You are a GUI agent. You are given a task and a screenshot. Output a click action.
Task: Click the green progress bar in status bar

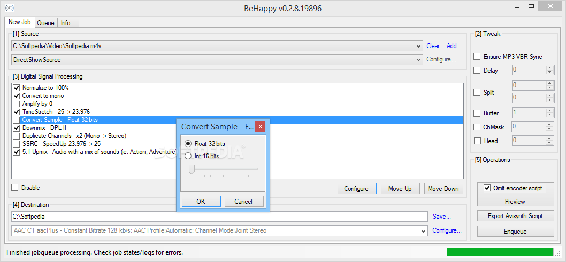500,252
